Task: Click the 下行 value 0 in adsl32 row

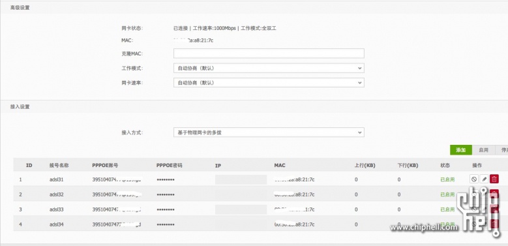Action: pyautogui.click(x=399, y=194)
